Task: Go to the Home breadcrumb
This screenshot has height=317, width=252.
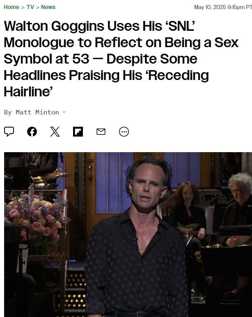Action: [x=11, y=7]
